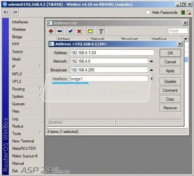
Task: Open the Bridge menu
Action: point(17,37)
